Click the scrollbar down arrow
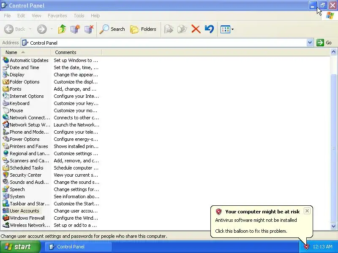The width and height of the screenshot is (338, 253). (333, 226)
